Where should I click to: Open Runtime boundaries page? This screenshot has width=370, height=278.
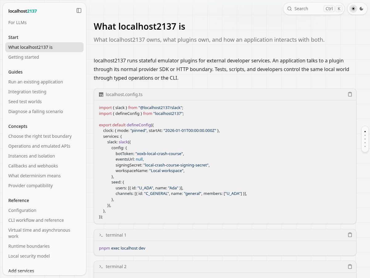pos(44,246)
